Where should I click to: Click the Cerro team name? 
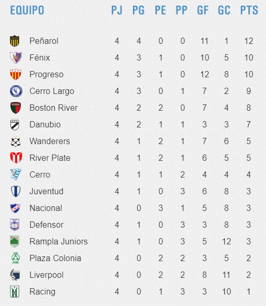(x=40, y=174)
